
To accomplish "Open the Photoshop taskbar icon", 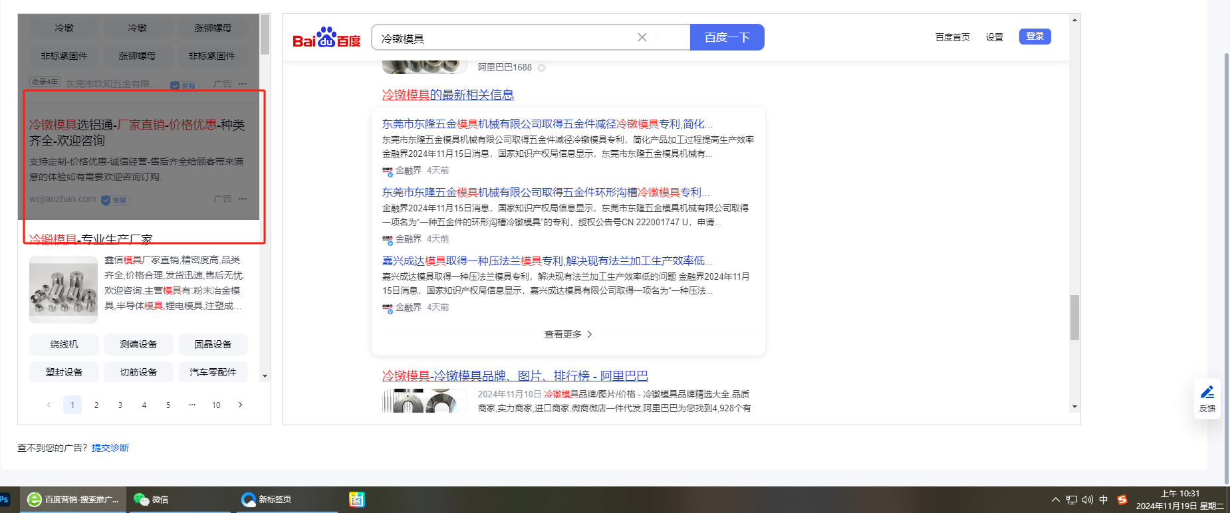I will (4, 500).
